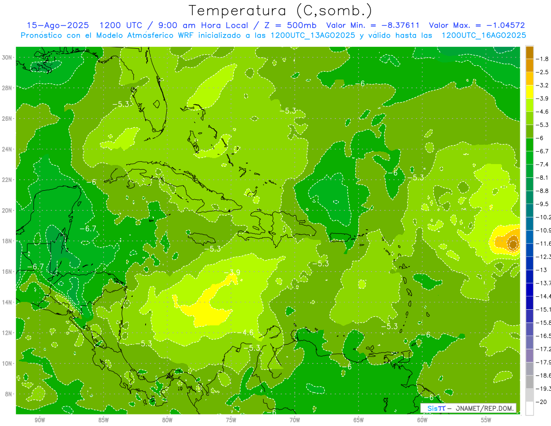This screenshot has height=426, width=551.
Task: Select the dark blue swatch between -13.7 and -14.4
Action: click(x=529, y=289)
